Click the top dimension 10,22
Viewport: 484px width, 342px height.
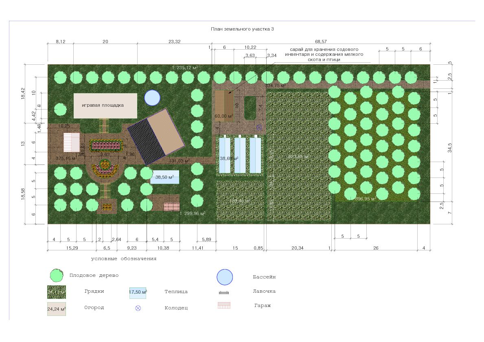[250, 47]
